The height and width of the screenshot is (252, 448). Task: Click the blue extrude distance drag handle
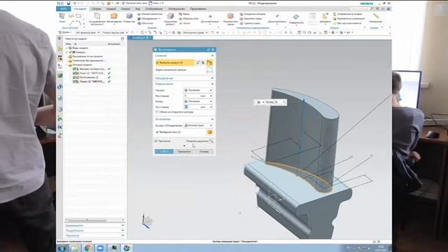click(x=304, y=101)
